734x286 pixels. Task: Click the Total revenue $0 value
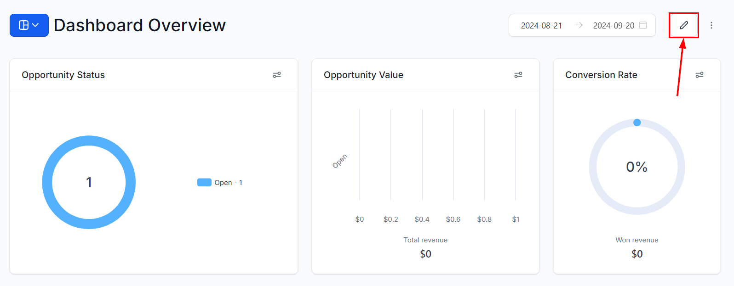click(425, 254)
